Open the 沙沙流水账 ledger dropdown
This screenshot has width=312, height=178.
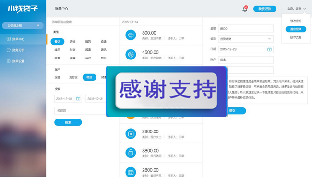click(23, 25)
